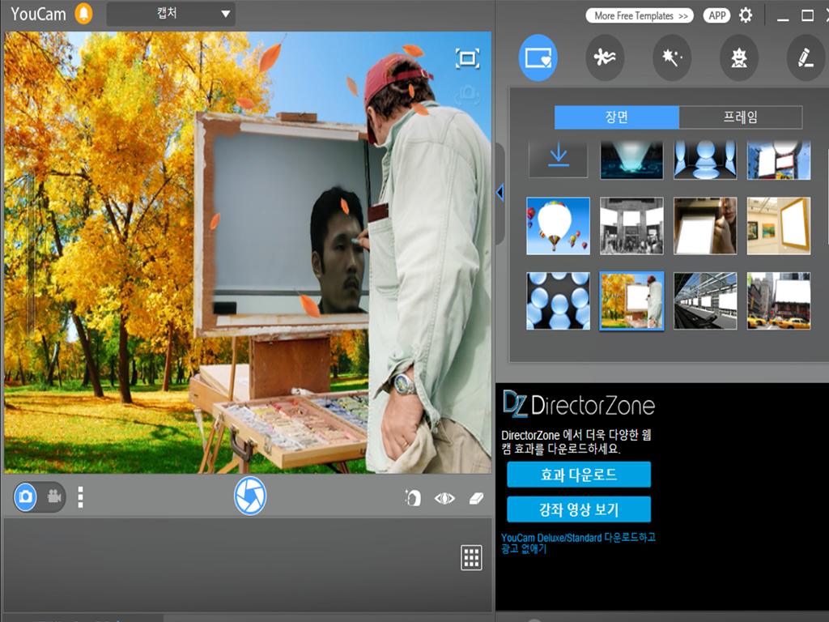Open the 캡처 mode dropdown
Image resolution: width=829 pixels, height=622 pixels.
pyautogui.click(x=171, y=14)
